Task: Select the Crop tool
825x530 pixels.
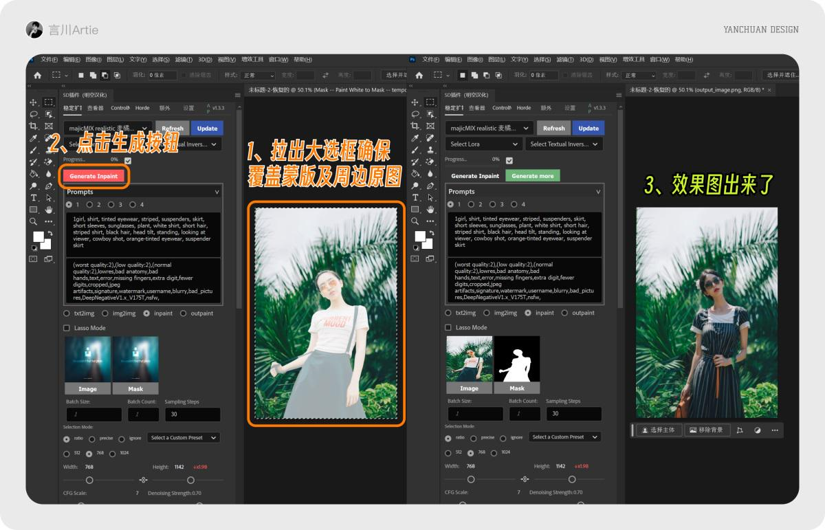Action: pos(34,126)
